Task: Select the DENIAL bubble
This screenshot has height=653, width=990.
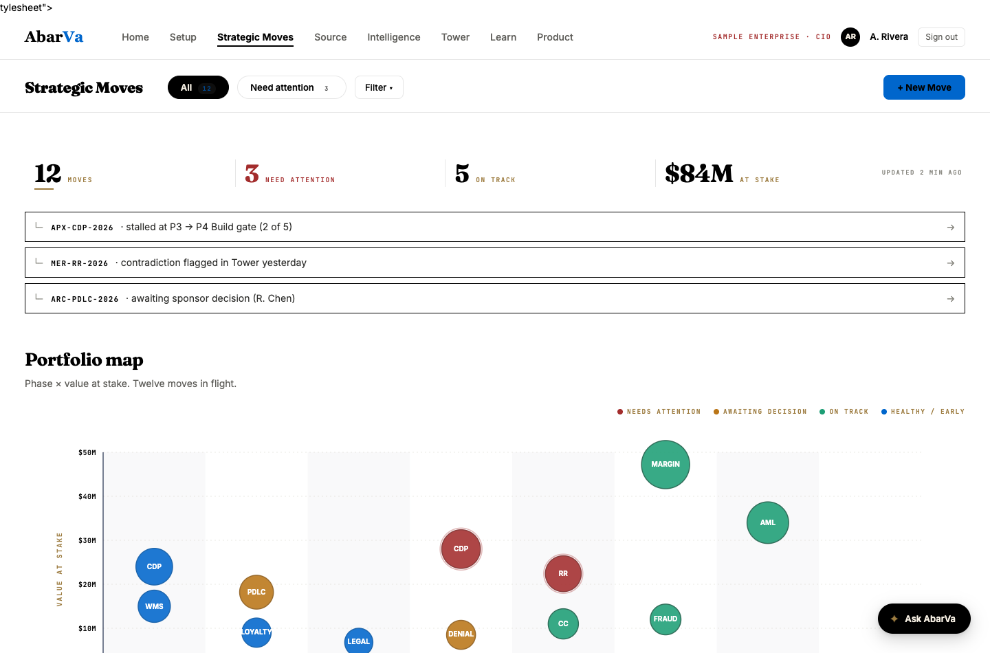Action: click(461, 634)
